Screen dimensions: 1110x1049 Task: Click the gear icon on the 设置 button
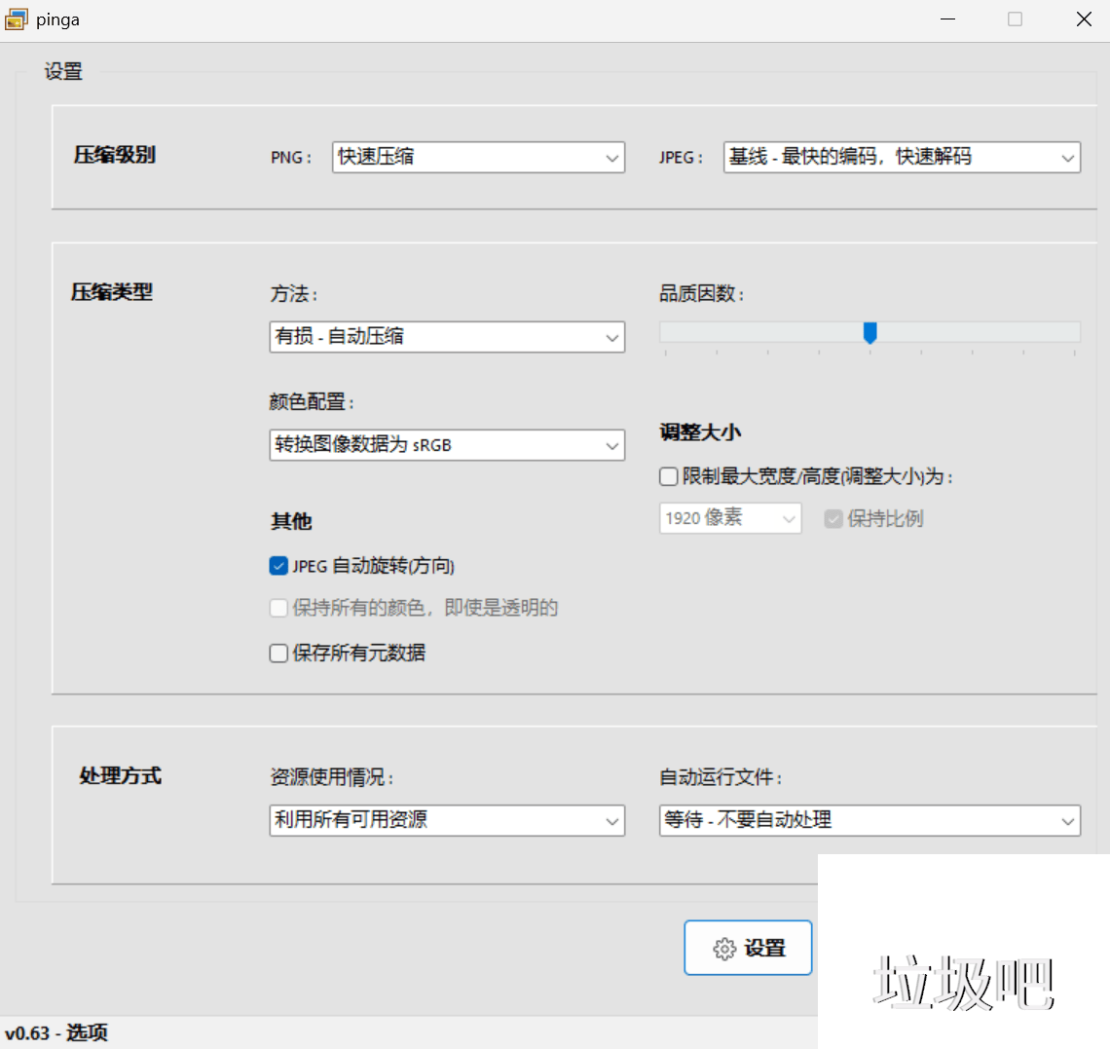(x=722, y=947)
